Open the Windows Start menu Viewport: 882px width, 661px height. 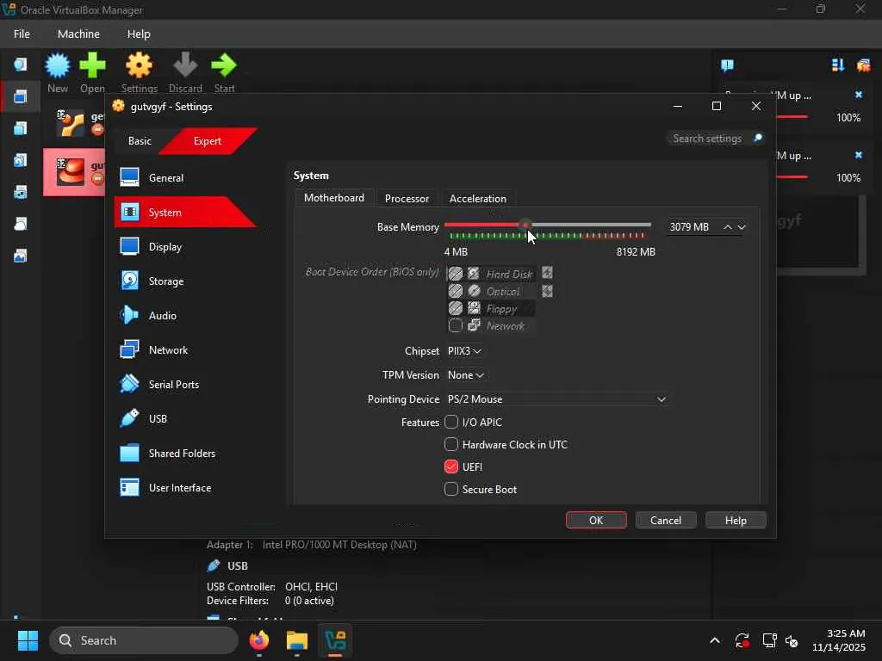(28, 640)
